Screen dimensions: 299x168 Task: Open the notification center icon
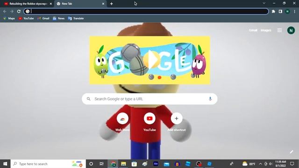pyautogui.click(x=292, y=164)
